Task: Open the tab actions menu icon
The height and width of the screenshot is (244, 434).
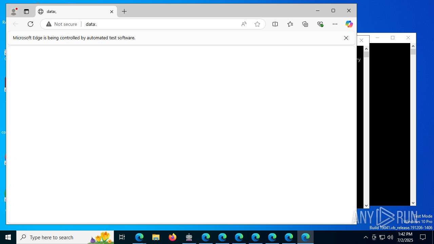Action: tap(26, 12)
